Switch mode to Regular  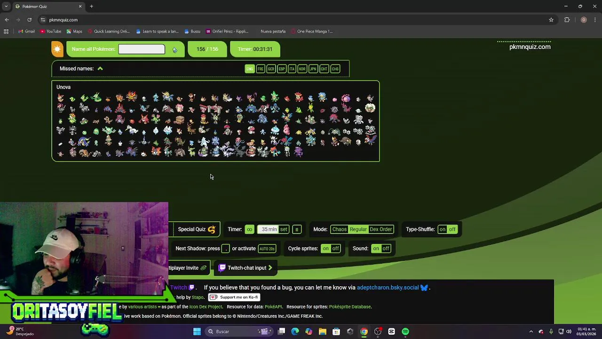pyautogui.click(x=358, y=229)
